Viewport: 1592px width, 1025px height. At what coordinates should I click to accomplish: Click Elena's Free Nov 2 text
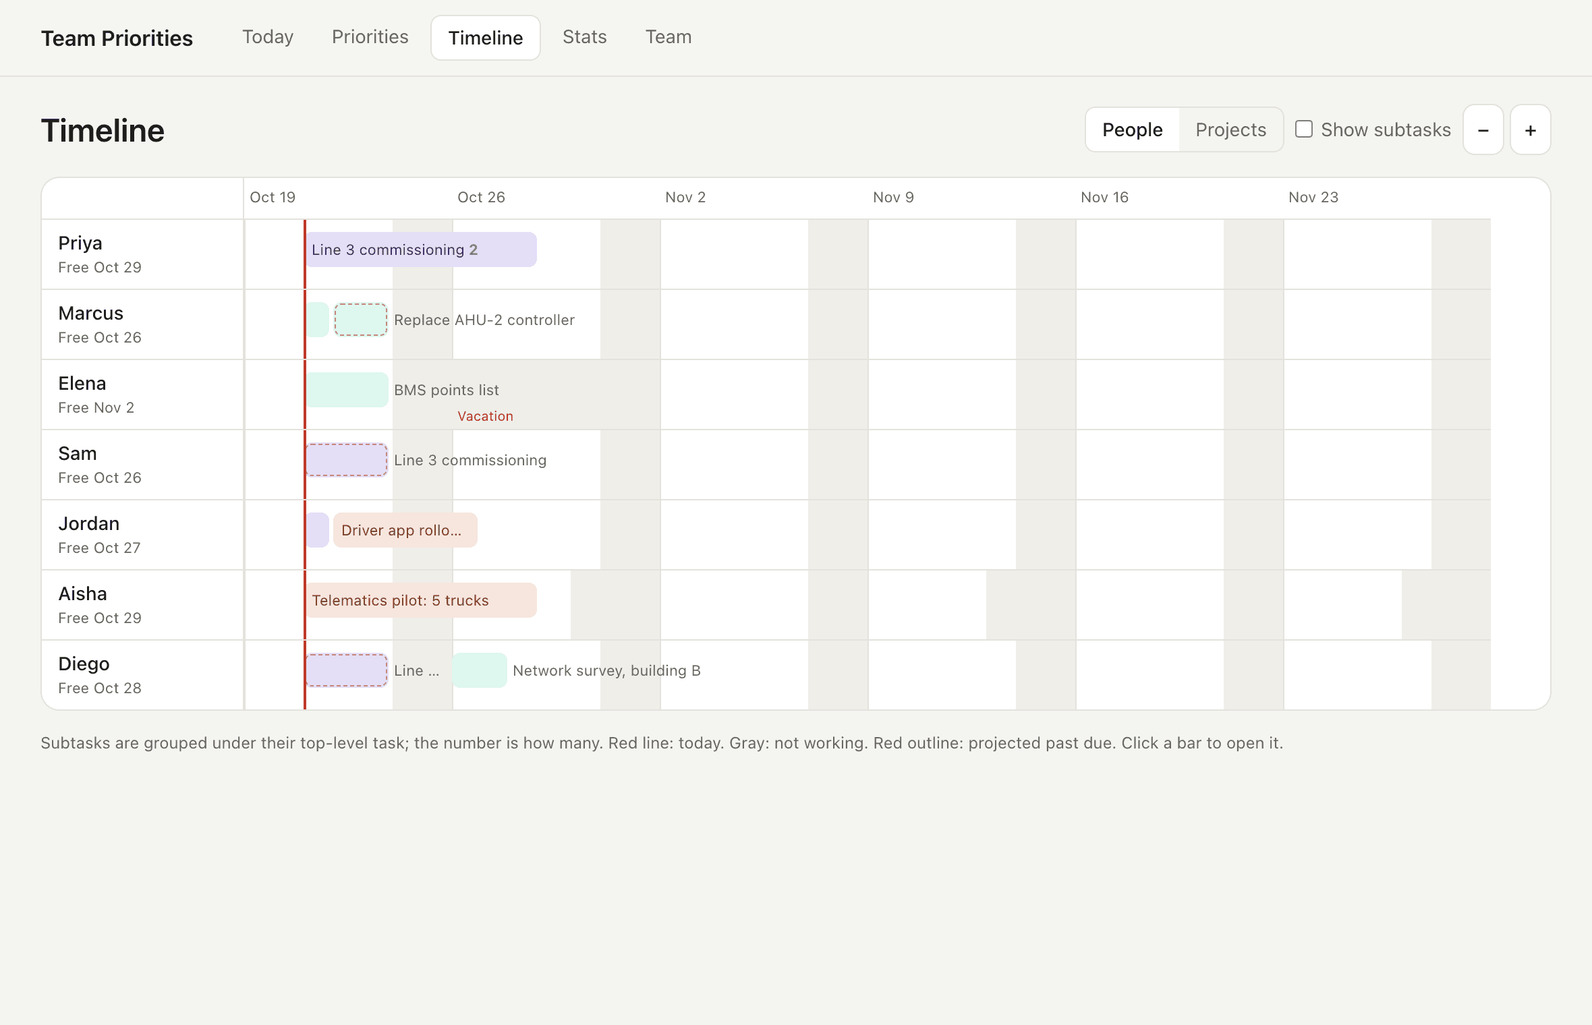tap(96, 407)
